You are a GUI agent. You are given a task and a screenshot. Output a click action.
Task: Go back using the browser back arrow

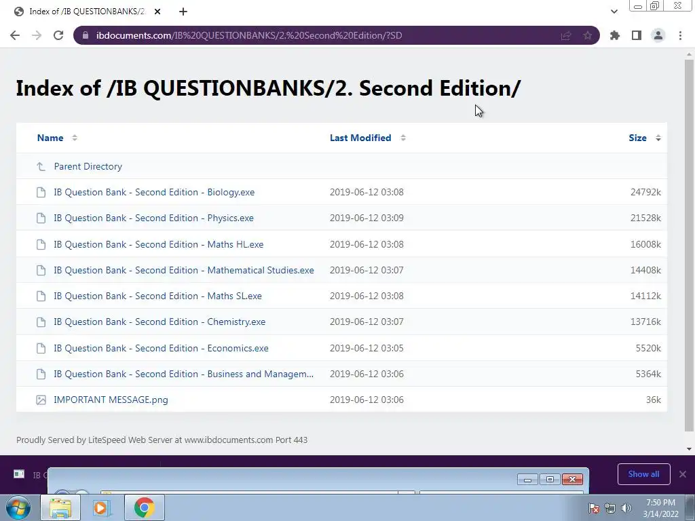(x=15, y=35)
